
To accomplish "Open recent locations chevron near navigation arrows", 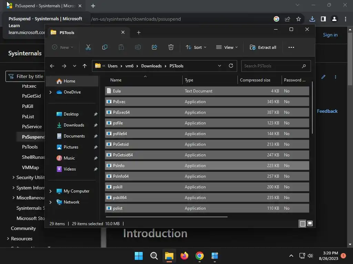I will click(74, 66).
